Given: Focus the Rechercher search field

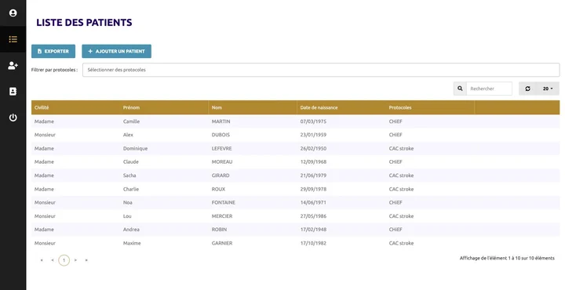Looking at the screenshot, I should pyautogui.click(x=489, y=89).
